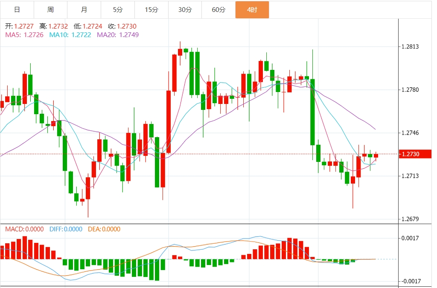Click the orange DEA indicator label
437x288 pixels.
coord(104,229)
